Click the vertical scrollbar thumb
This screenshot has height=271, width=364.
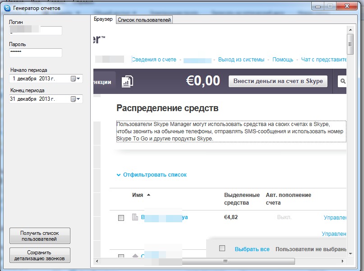(x=350, y=44)
